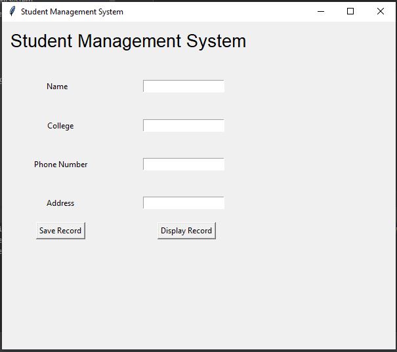Minimize the Student Management System window
Viewport: 397px width, 352px height.
[321, 11]
